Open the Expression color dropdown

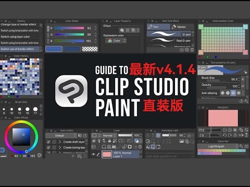point(116,41)
